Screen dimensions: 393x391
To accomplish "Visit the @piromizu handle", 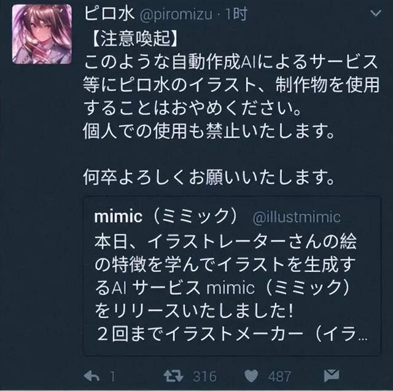I will click(176, 15).
